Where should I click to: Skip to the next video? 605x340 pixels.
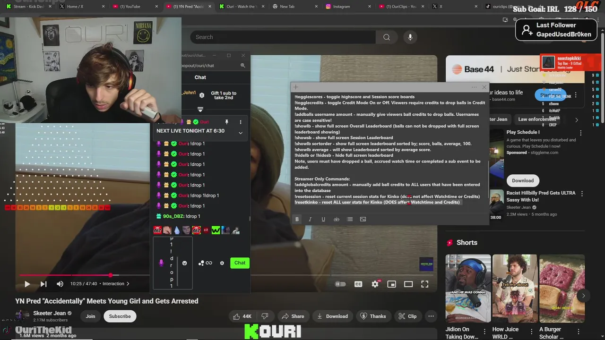(43, 284)
